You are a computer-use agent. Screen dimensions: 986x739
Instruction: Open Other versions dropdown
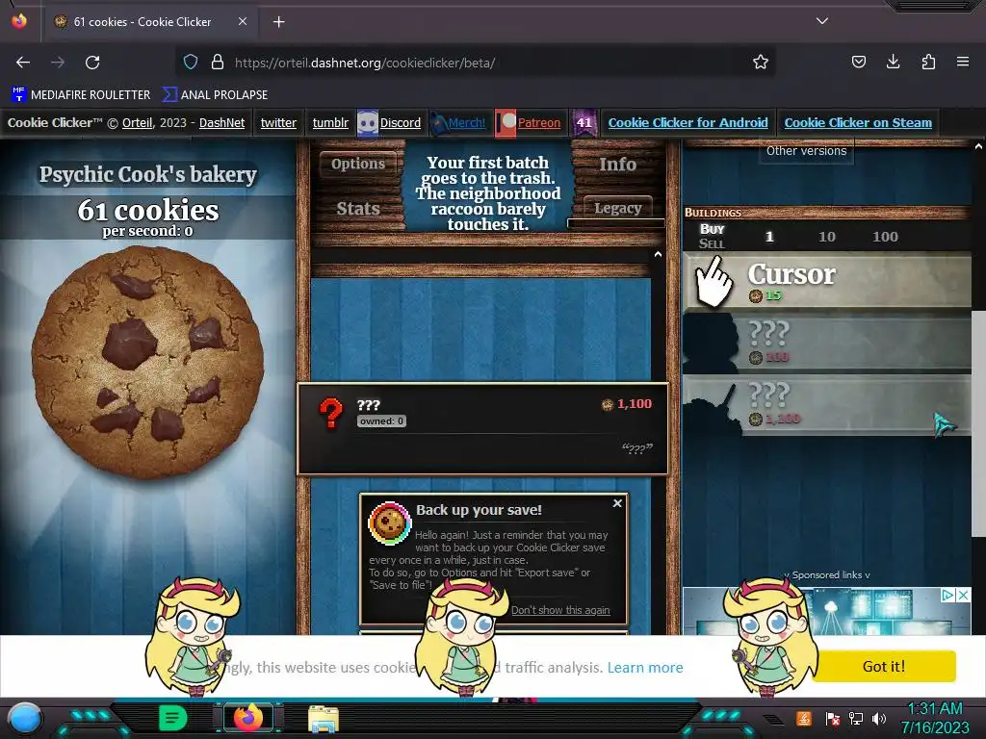coord(806,151)
